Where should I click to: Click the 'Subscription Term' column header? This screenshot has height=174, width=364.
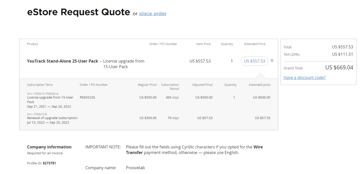coord(40,85)
